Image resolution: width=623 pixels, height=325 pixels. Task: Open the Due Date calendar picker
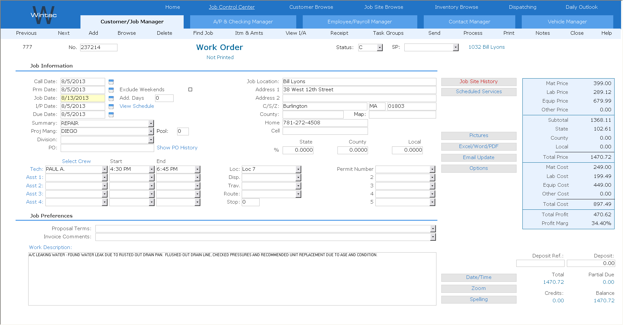pos(111,115)
